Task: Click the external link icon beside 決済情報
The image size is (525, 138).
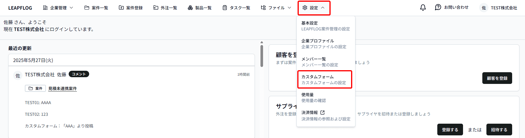Action: [x=322, y=113]
